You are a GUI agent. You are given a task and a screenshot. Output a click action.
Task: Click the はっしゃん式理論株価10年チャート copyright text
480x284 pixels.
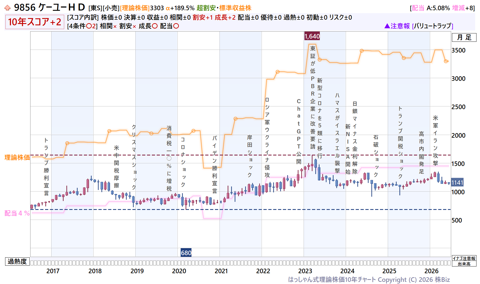(369, 280)
